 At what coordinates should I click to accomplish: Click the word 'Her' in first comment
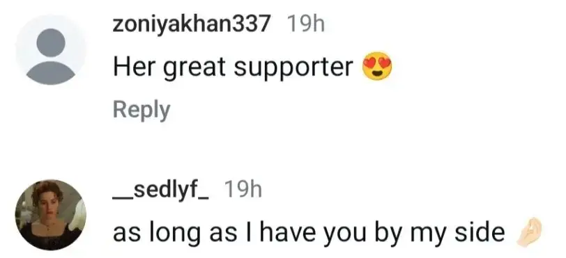click(x=135, y=67)
